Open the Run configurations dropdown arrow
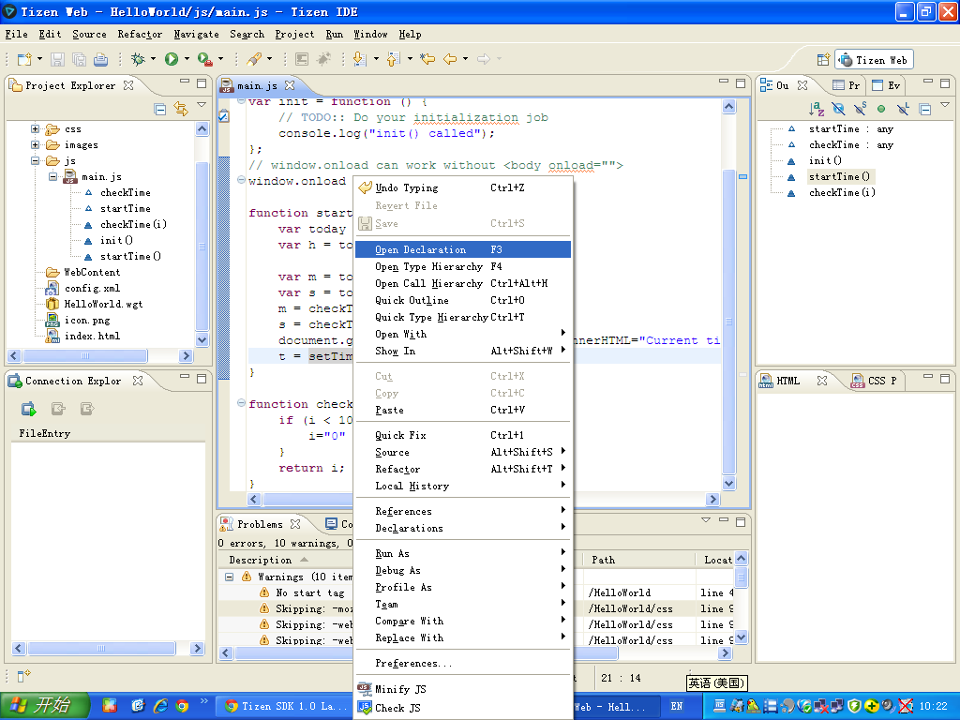Screen dimensions: 960x720 pyautogui.click(x=187, y=59)
